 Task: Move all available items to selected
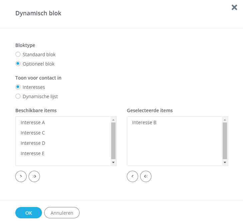tap(34, 176)
